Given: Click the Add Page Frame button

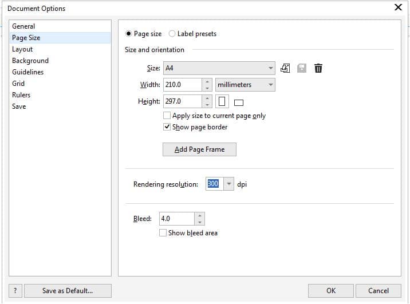Looking at the screenshot, I should click(199, 149).
